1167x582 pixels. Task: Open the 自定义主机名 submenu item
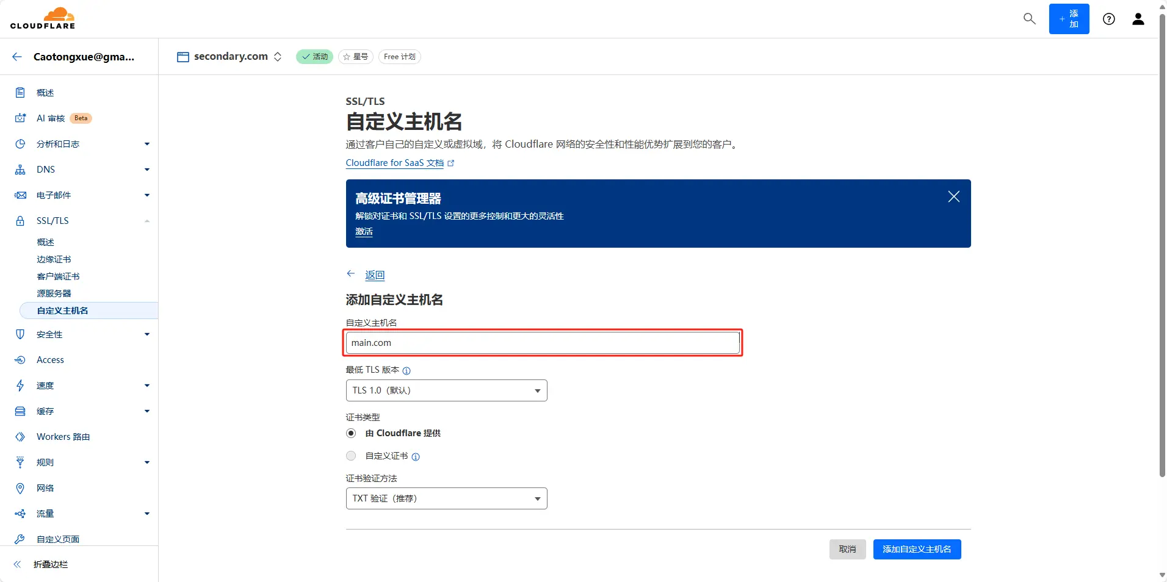click(x=89, y=311)
